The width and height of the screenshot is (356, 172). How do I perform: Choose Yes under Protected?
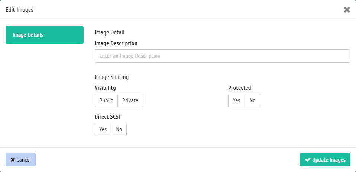(237, 100)
